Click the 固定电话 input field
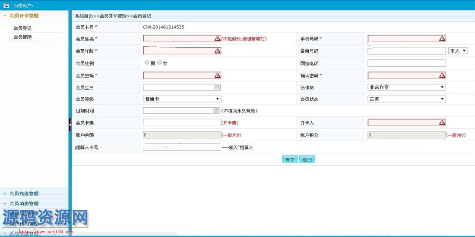This screenshot has width=475, height=237. coord(406,63)
